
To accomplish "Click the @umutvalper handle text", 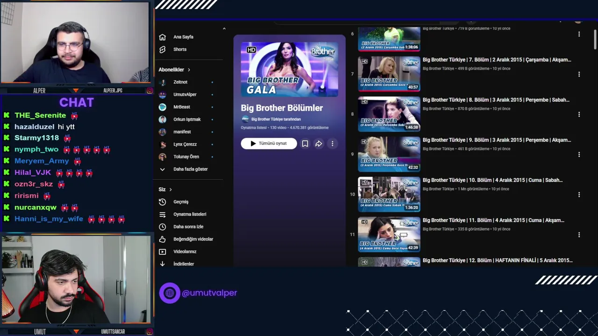I will (209, 293).
